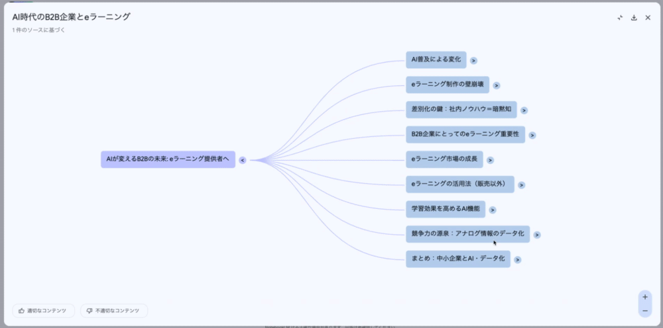Expand the 学習効果を高めるAI機能 chevron
This screenshot has width=663, height=328.
(x=493, y=210)
